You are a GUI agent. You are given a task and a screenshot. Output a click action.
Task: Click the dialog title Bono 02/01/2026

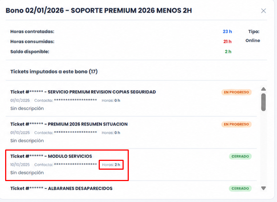tap(99, 10)
